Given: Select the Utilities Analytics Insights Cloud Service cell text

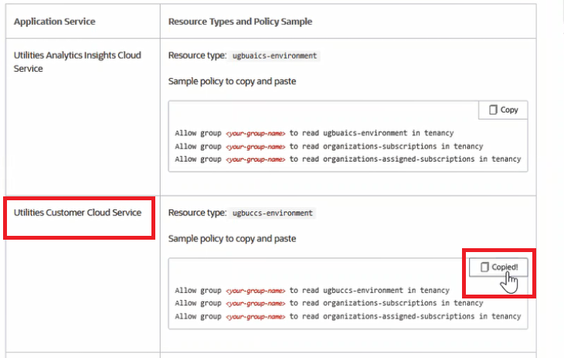Looking at the screenshot, I should pyautogui.click(x=77, y=62).
